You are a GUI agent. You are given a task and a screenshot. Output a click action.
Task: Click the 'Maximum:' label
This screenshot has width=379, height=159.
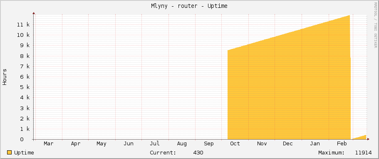[332, 153]
